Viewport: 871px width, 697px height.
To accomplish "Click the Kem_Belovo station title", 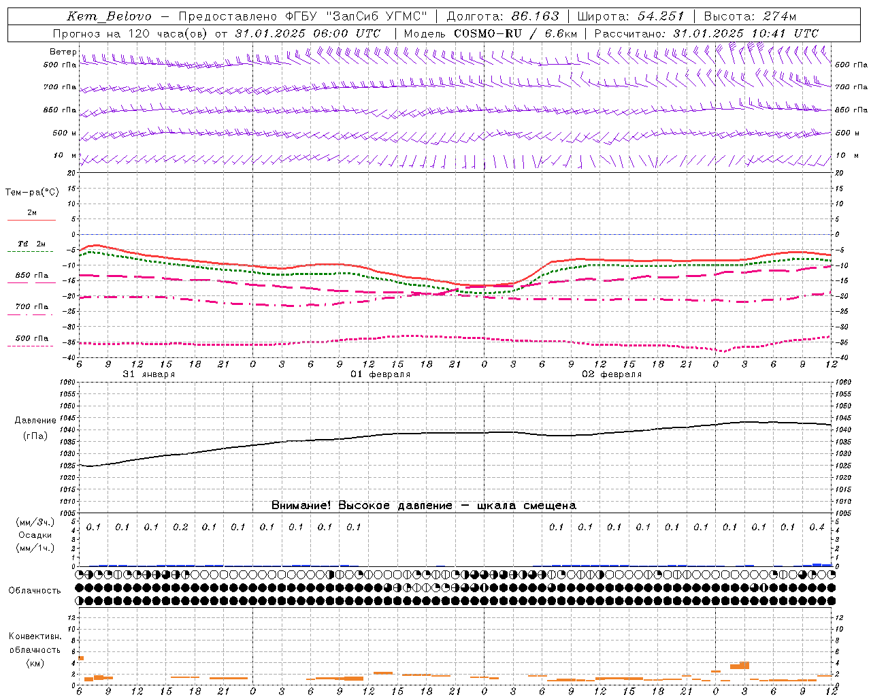I will [x=110, y=16].
